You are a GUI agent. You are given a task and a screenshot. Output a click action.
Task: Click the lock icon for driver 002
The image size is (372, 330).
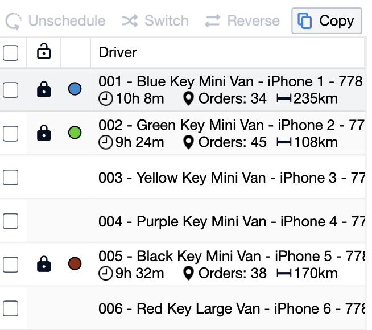point(44,133)
